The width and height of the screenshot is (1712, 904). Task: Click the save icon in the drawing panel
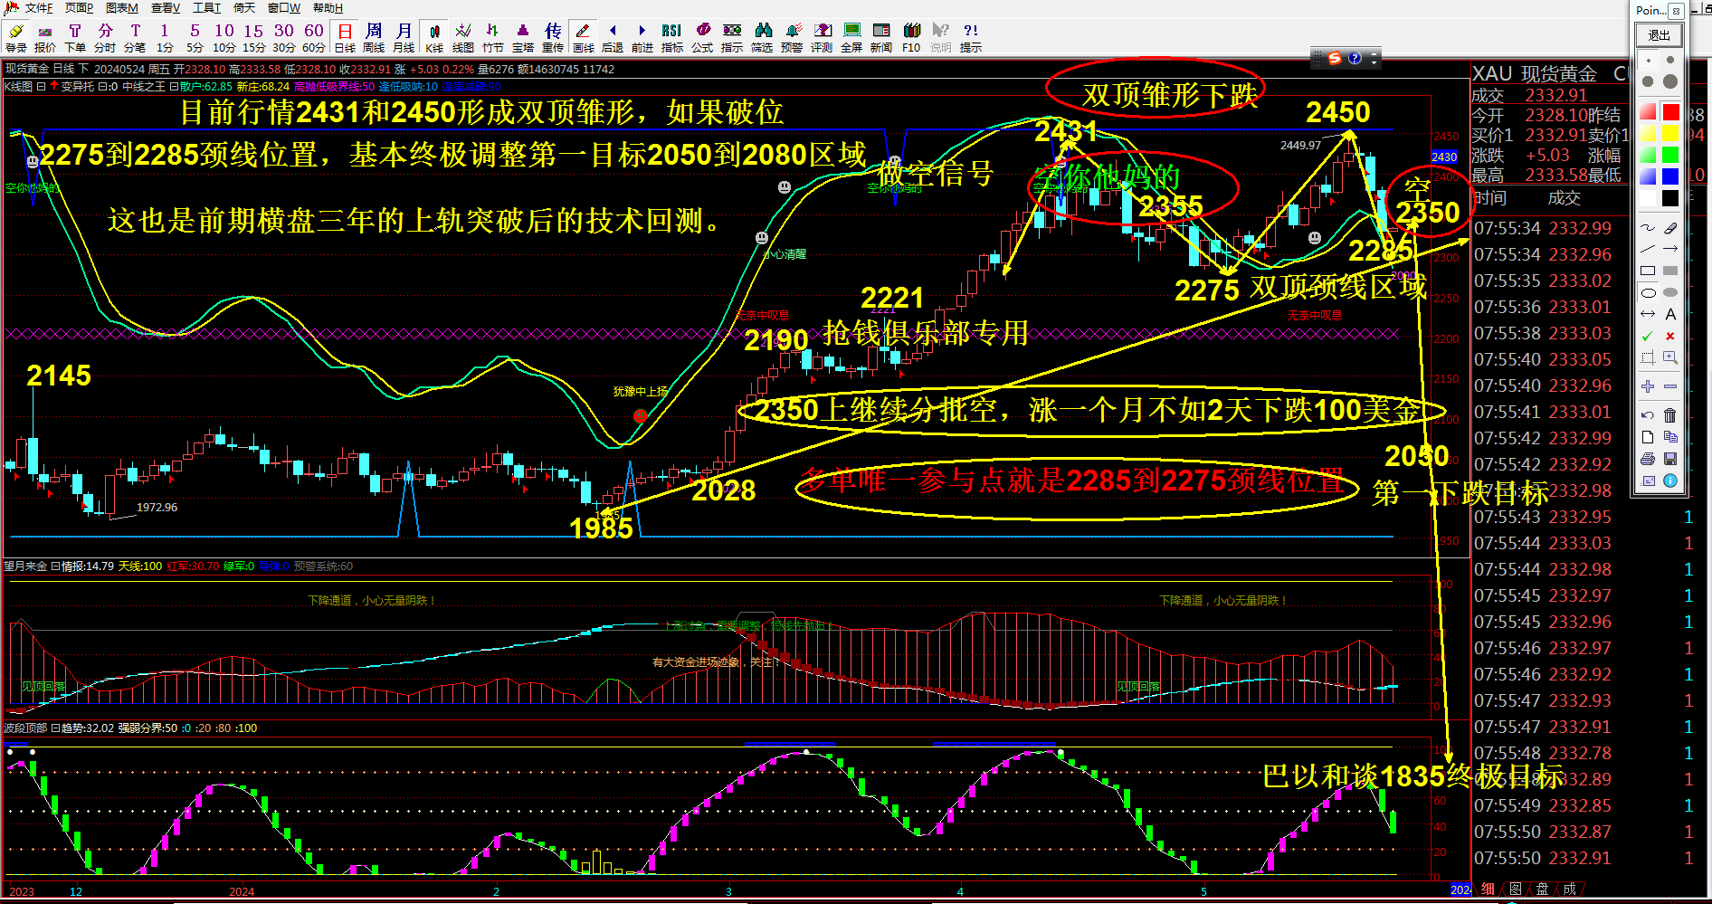click(x=1669, y=459)
